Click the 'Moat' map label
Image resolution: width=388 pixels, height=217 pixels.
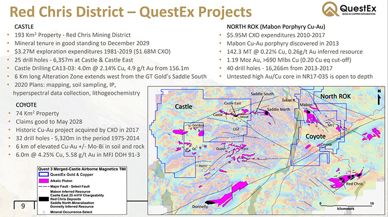[x=245, y=117]
